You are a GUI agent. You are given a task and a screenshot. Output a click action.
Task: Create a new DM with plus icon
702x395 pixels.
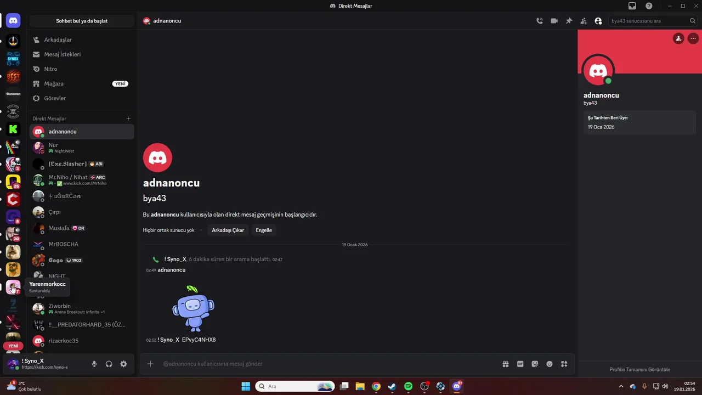128,119
